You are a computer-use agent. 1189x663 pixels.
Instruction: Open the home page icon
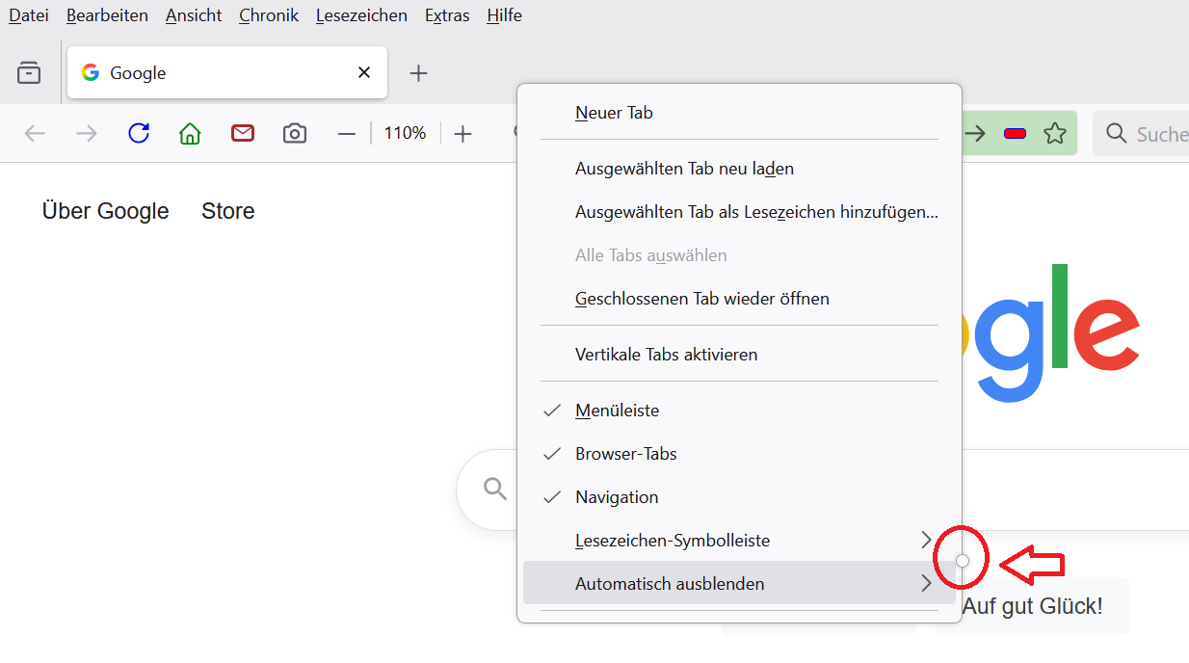[190, 133]
